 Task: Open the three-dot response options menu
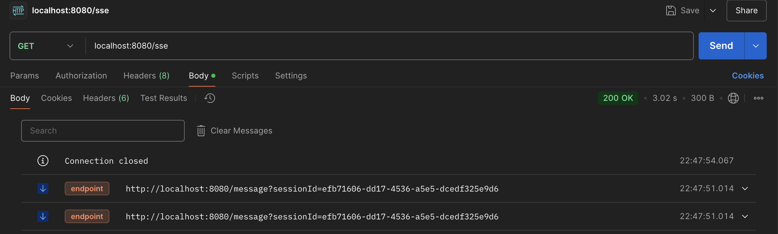(x=758, y=98)
